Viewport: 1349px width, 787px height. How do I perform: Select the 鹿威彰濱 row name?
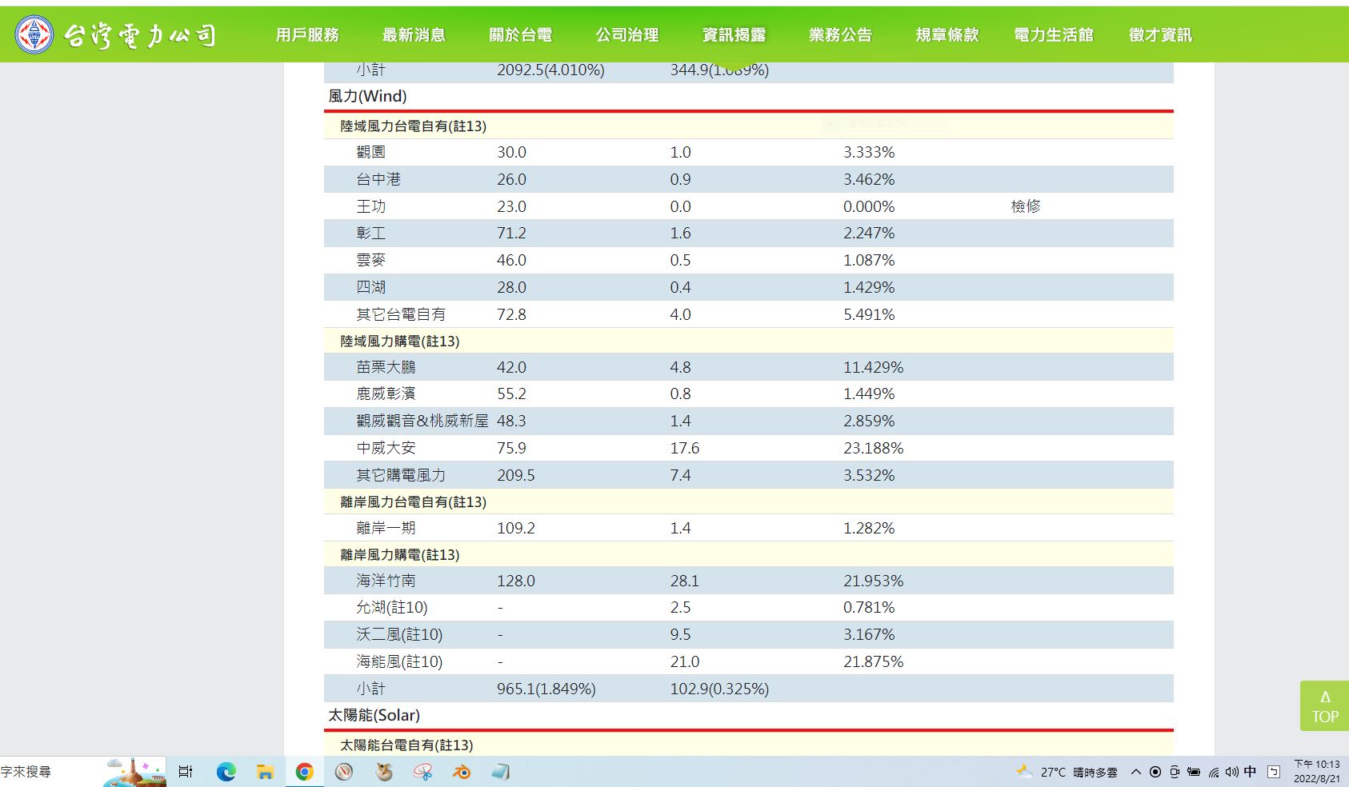(386, 393)
